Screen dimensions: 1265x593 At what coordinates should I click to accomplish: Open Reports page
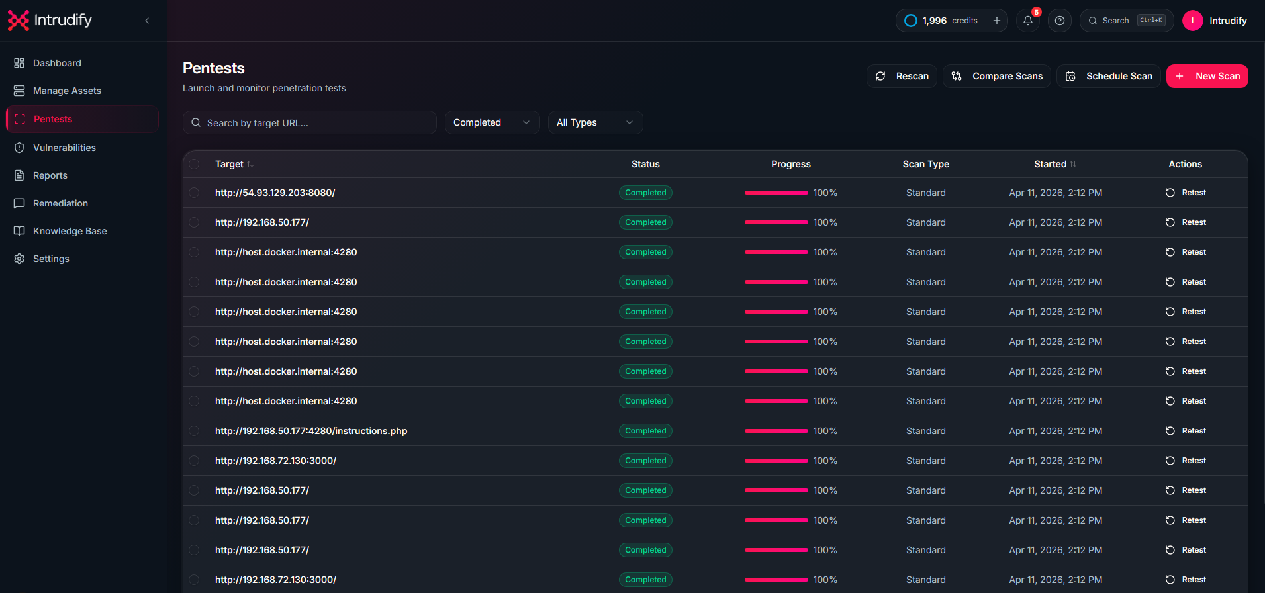(82, 175)
